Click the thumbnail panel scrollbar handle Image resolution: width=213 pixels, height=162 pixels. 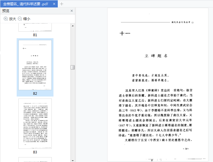[73, 67]
